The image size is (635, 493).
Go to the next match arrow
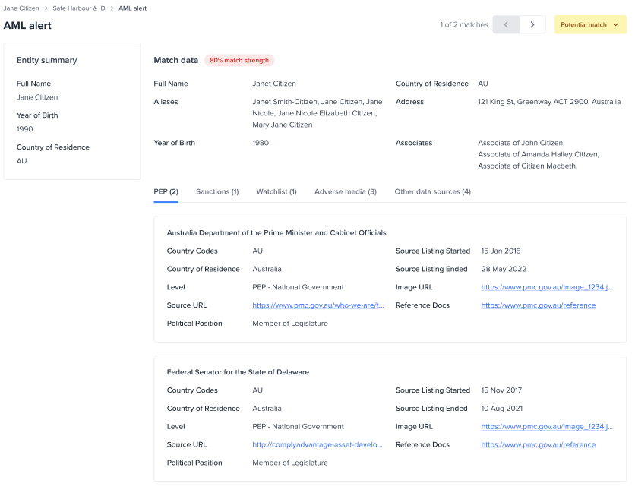point(532,24)
